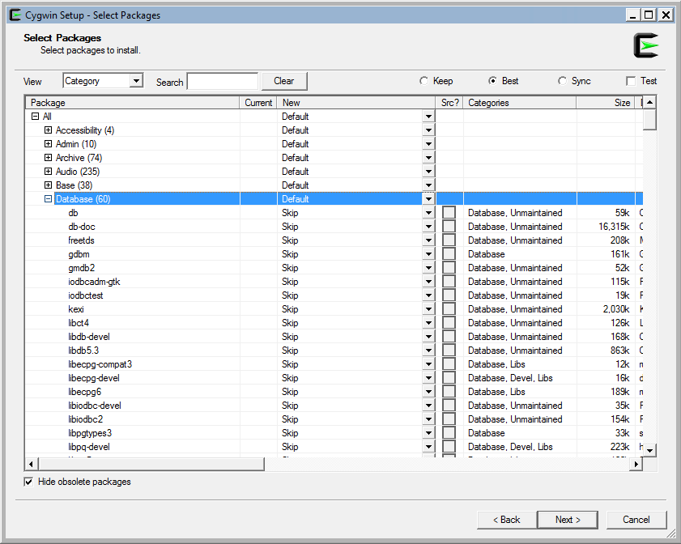Click the Current column header
This screenshot has width=681, height=544.
coord(258,103)
